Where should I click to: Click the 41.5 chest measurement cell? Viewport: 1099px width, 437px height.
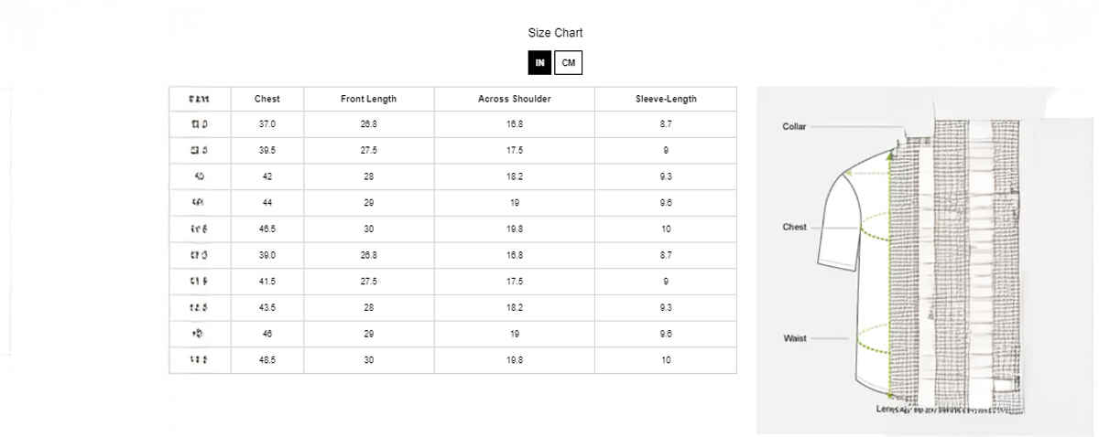pyautogui.click(x=267, y=282)
